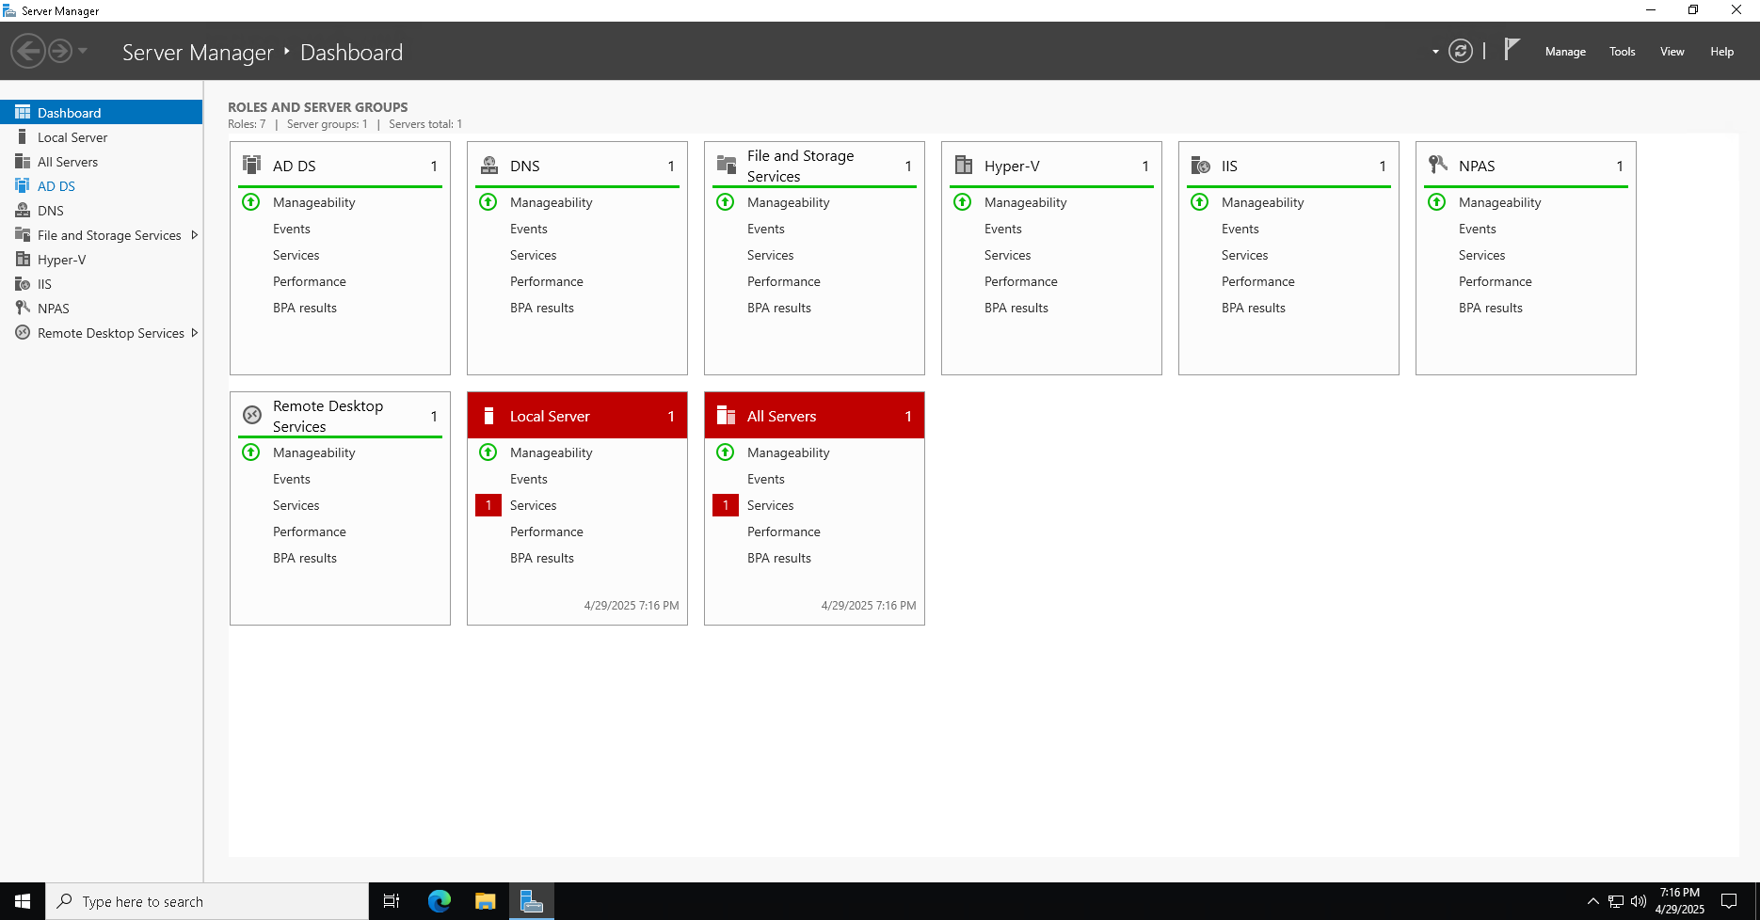Refresh the dashboard with the refresh icon

click(x=1461, y=51)
